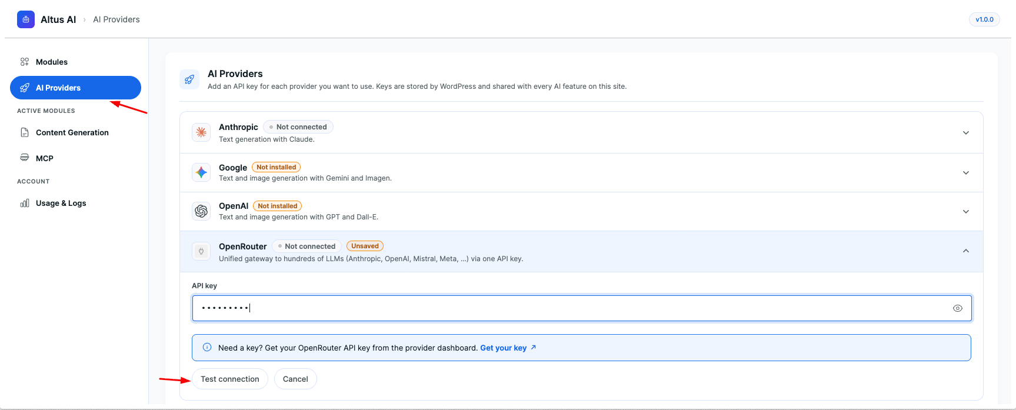
Task: Collapse the OpenRouter provider section
Action: [x=966, y=251]
